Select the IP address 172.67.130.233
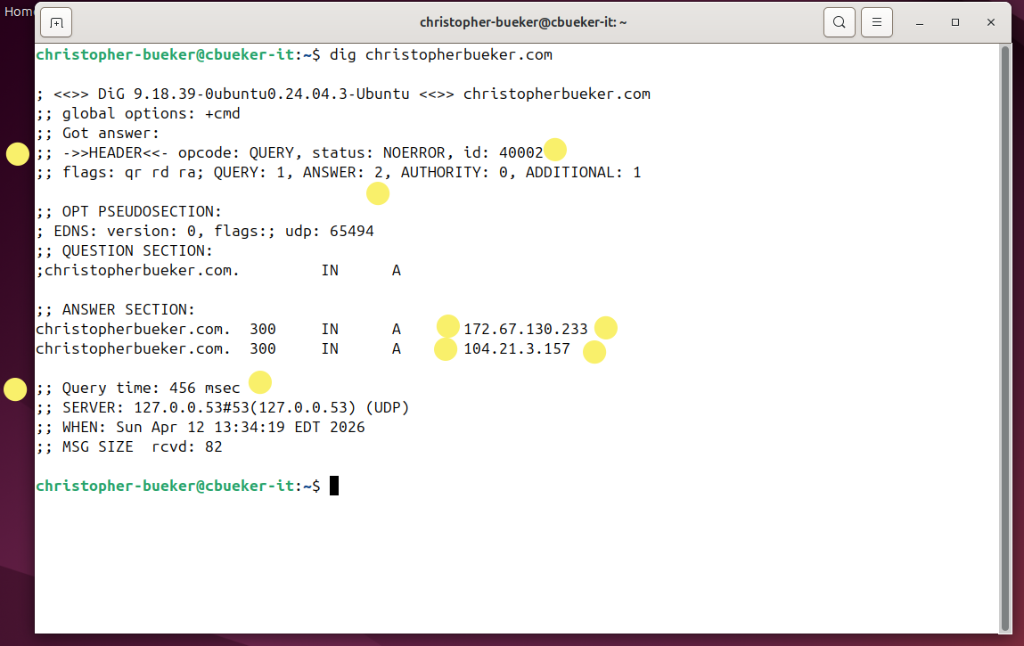 tap(525, 329)
